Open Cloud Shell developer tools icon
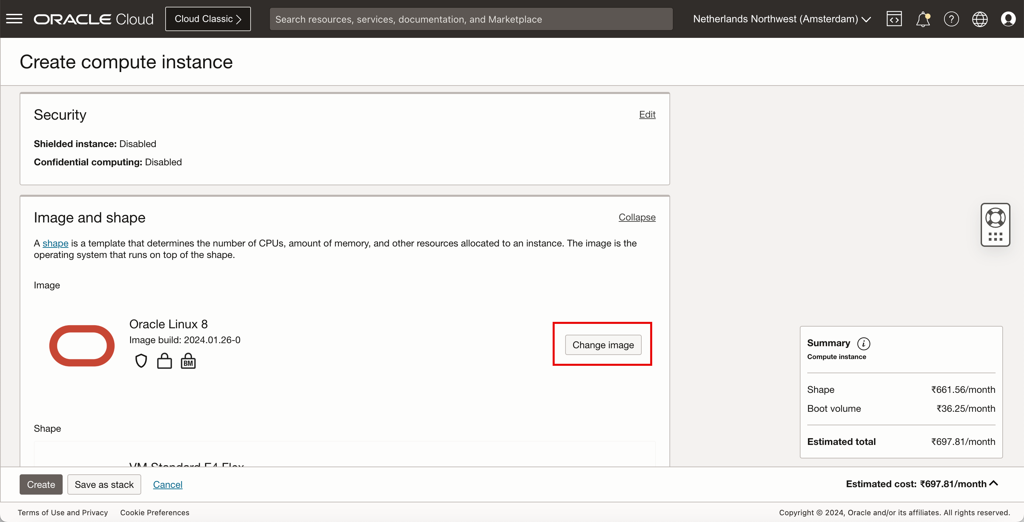Screen dimensions: 1024x522 click(894, 19)
